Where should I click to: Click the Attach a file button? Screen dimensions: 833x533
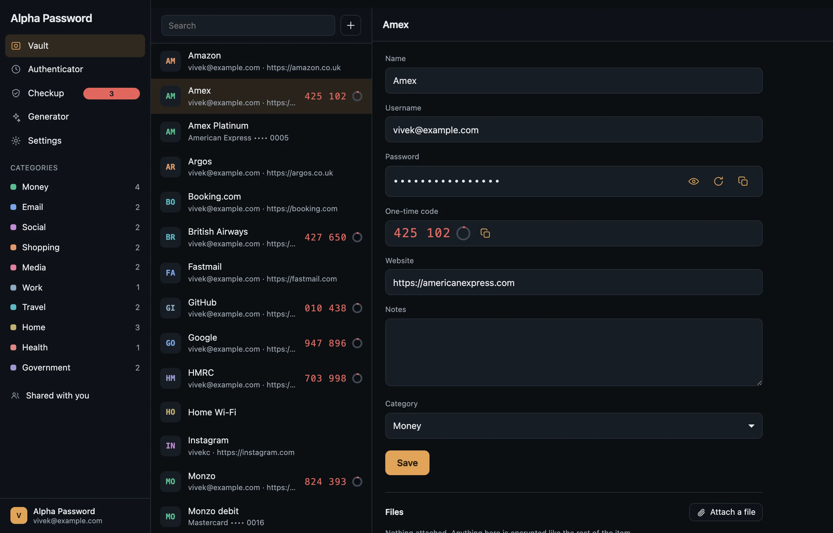tap(726, 512)
